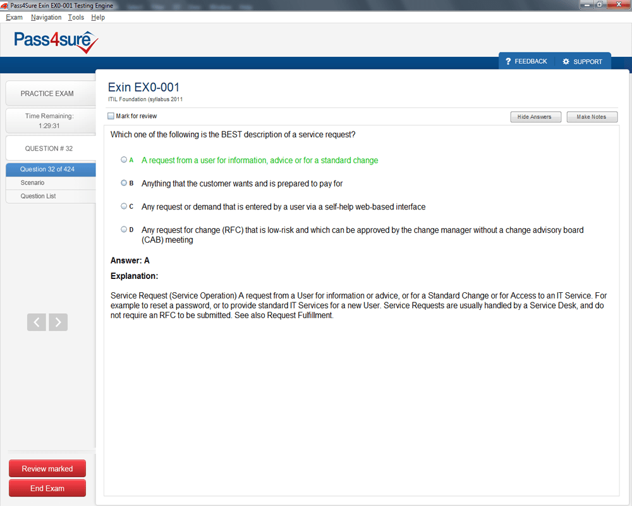Click the Pass4sure logo

pos(56,42)
